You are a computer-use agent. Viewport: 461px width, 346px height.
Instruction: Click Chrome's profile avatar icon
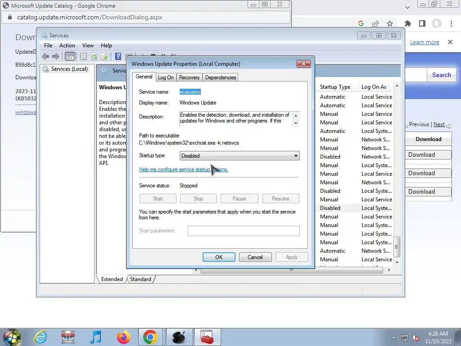[x=437, y=23]
